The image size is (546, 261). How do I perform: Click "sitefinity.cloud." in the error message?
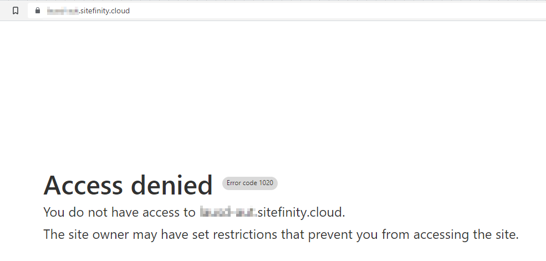click(x=301, y=212)
